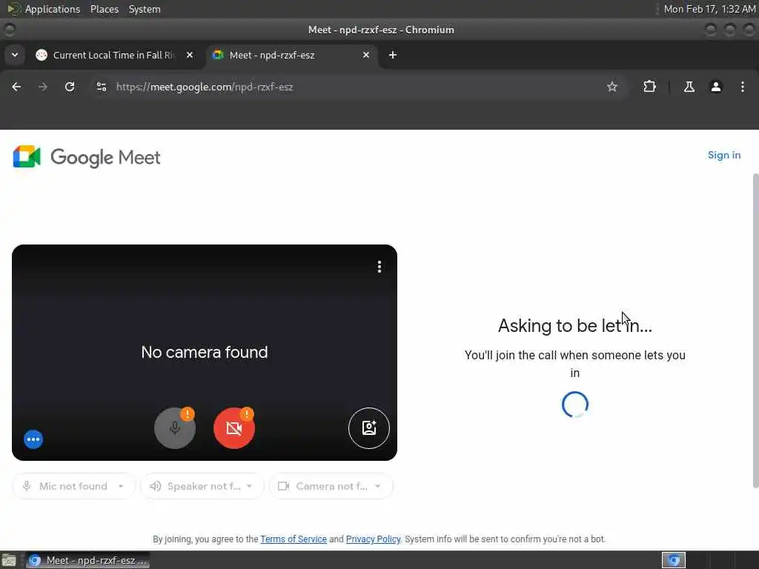Click the address bar URL field
Viewport: 759px width, 569px height.
point(357,87)
